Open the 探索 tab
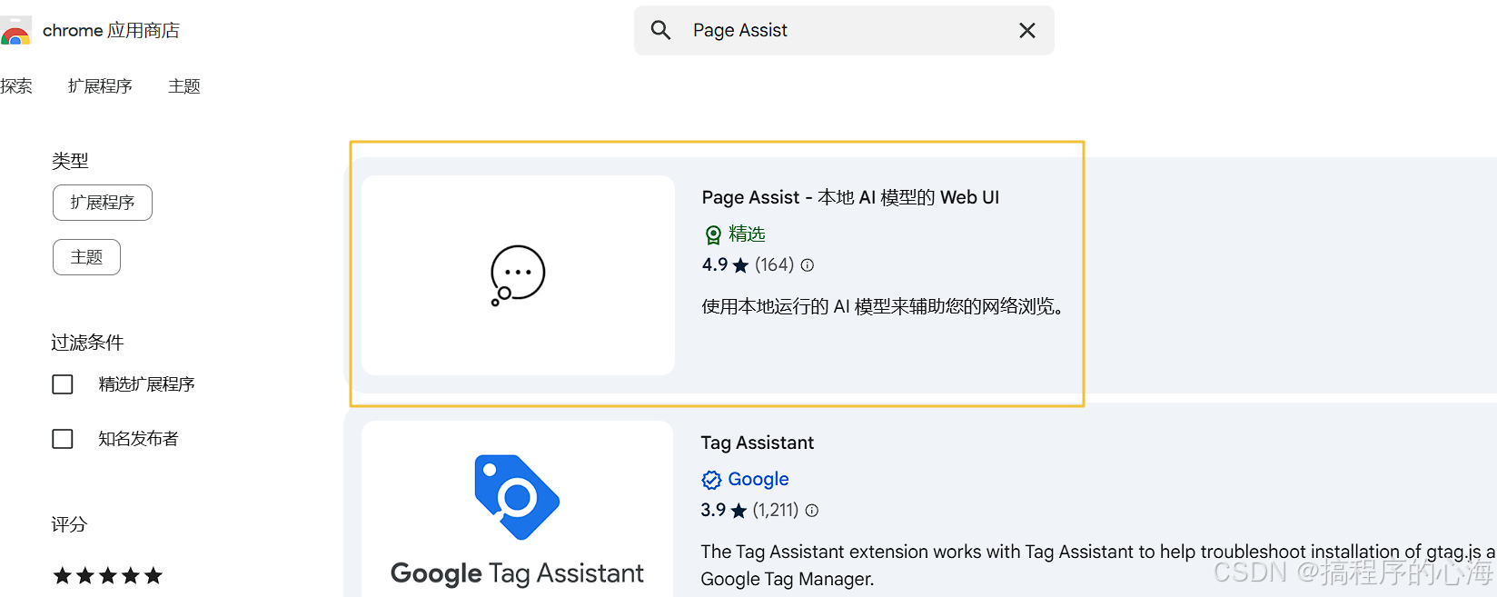Viewport: 1497px width, 597px height. tap(16, 86)
